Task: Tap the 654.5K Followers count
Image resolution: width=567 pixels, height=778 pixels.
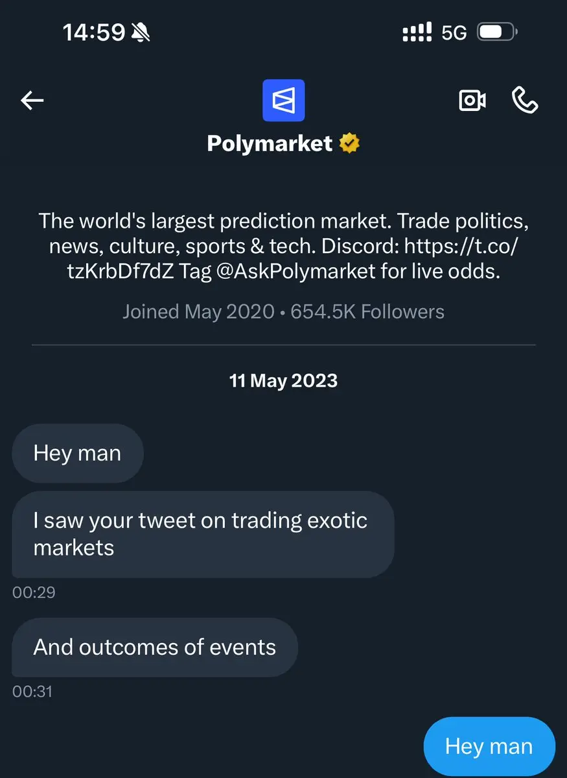Action: click(367, 311)
